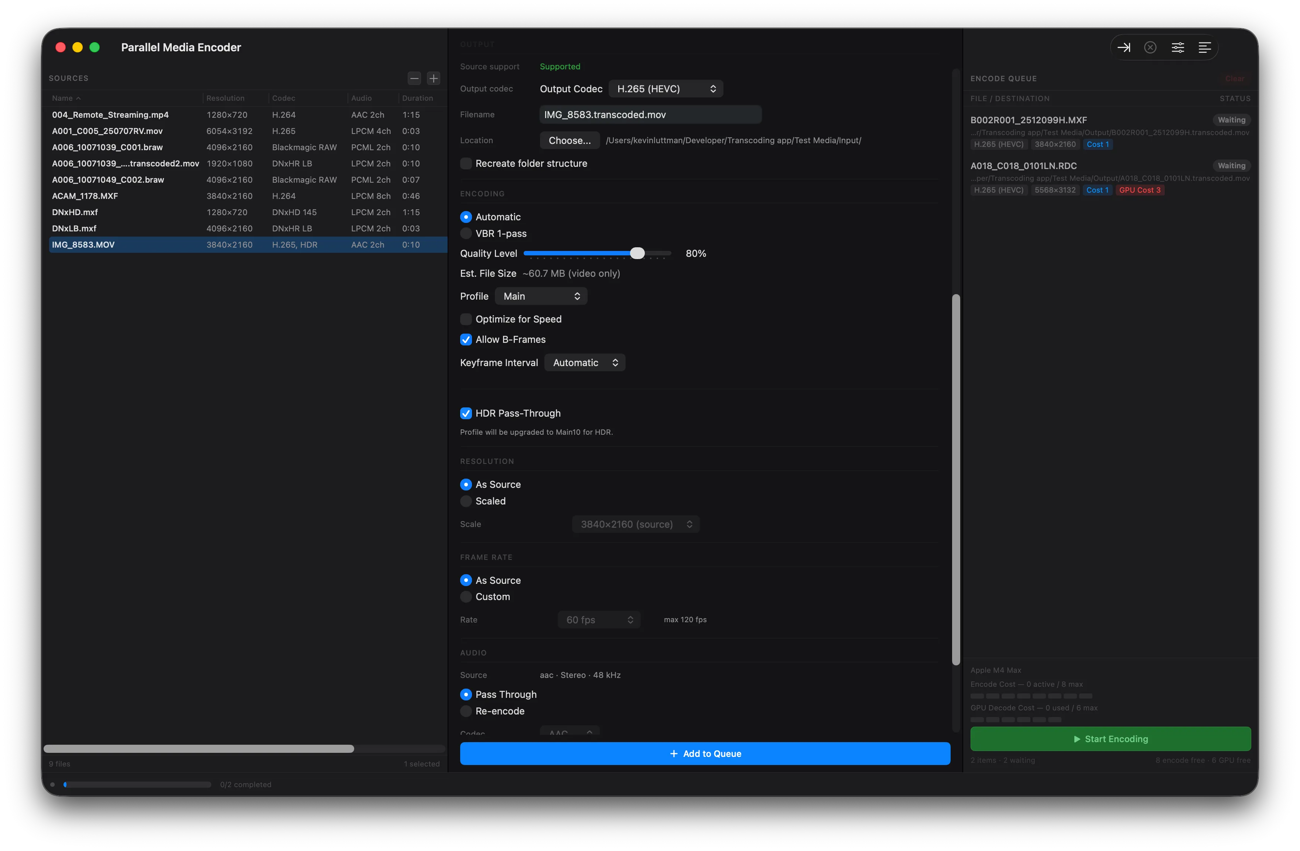This screenshot has height=851, width=1300.
Task: Select VBR 1-pass encoding mode
Action: click(466, 233)
